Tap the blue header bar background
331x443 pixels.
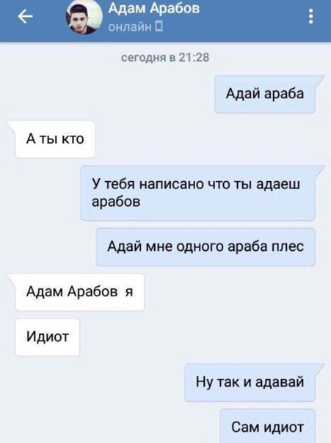click(240, 21)
